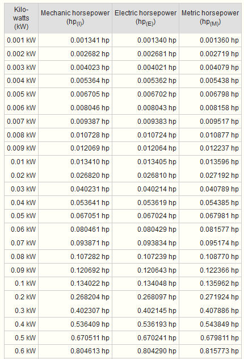The width and height of the screenshot is (244, 359).
Task: Select the 0.001 kW cell
Action: (21, 40)
